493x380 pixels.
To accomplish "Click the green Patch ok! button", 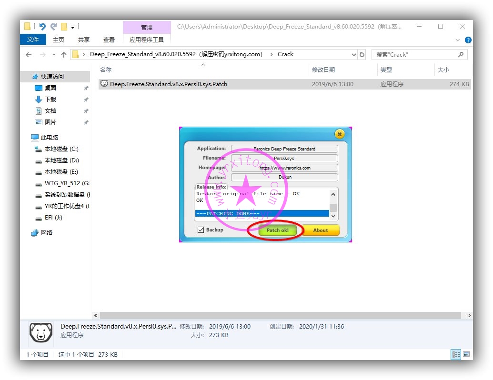I will (277, 230).
